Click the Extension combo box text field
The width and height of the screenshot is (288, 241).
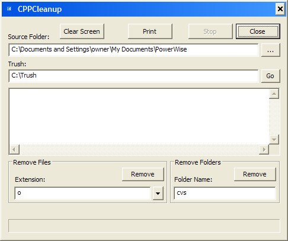(x=82, y=193)
